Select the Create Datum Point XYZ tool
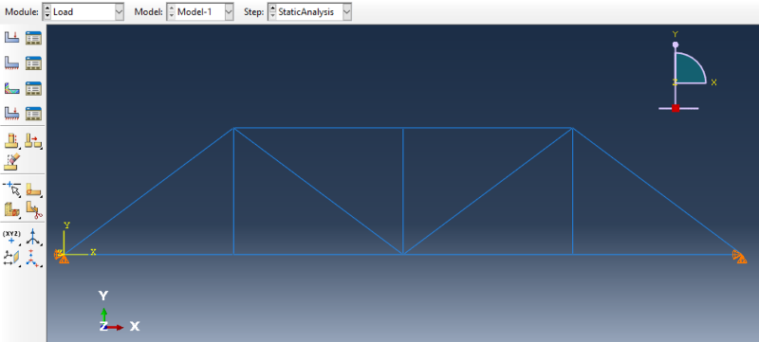 [x=12, y=236]
